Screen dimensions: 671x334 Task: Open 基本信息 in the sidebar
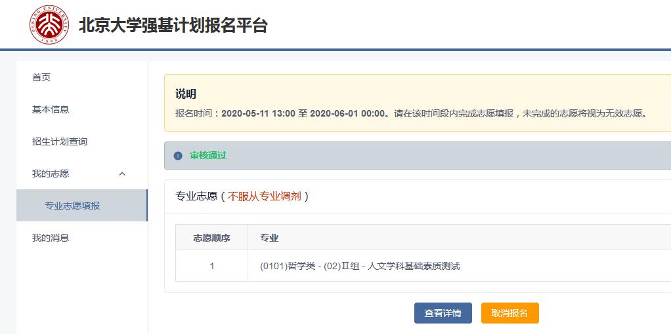pyautogui.click(x=51, y=109)
